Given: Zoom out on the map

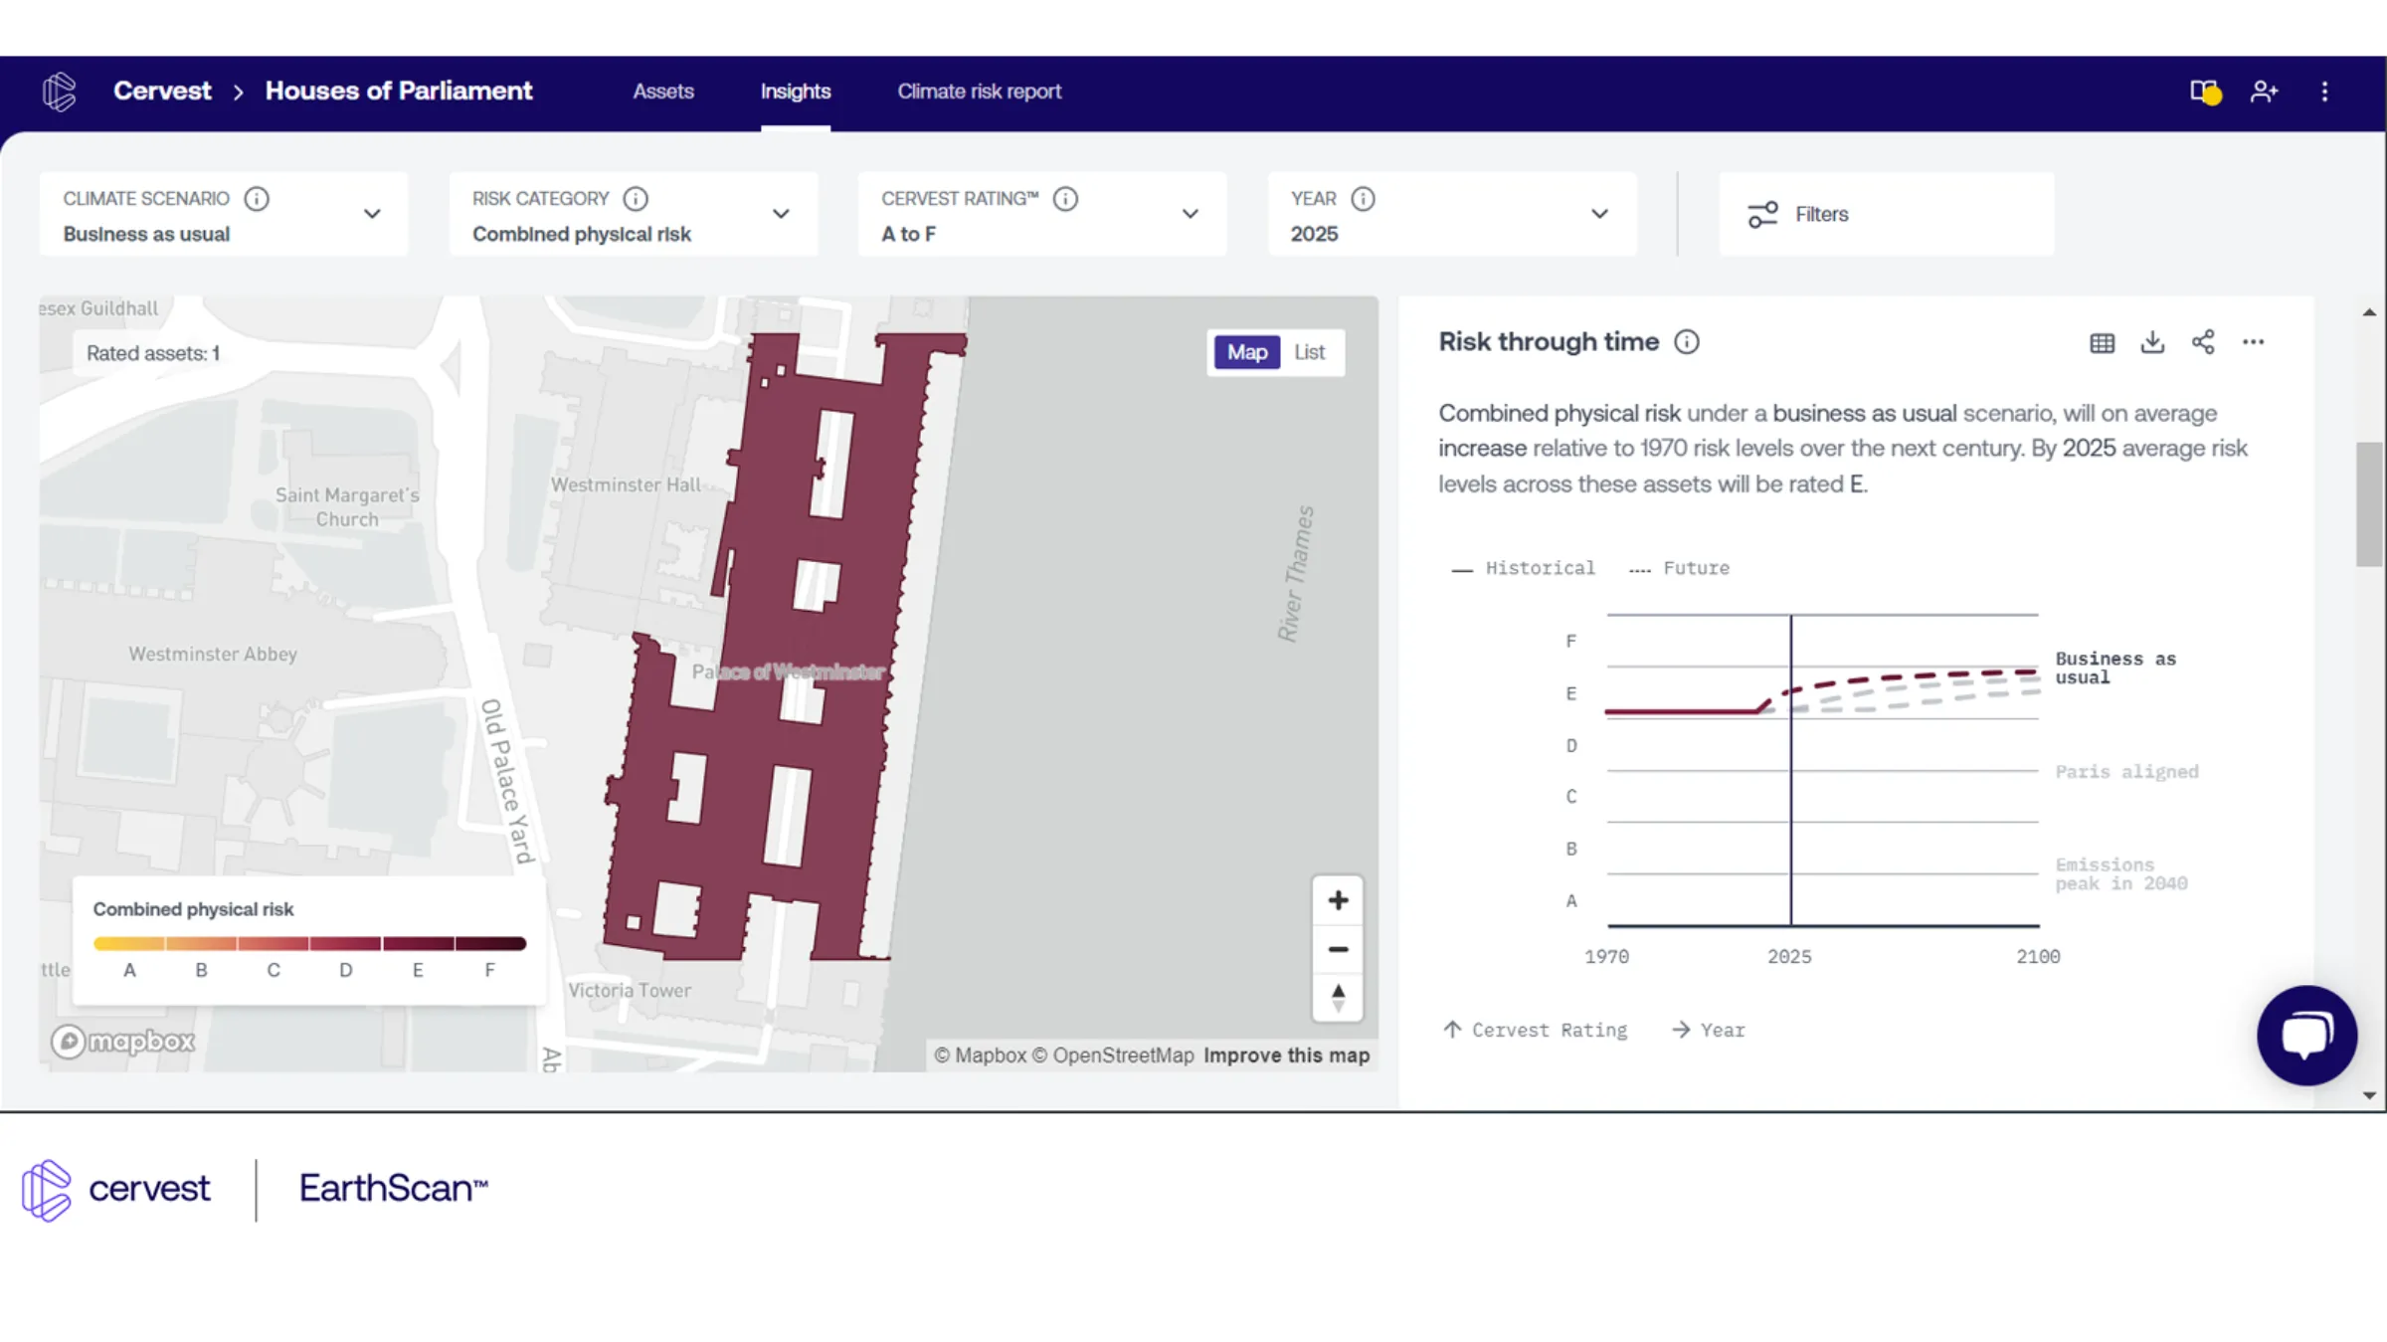Looking at the screenshot, I should 1338,949.
